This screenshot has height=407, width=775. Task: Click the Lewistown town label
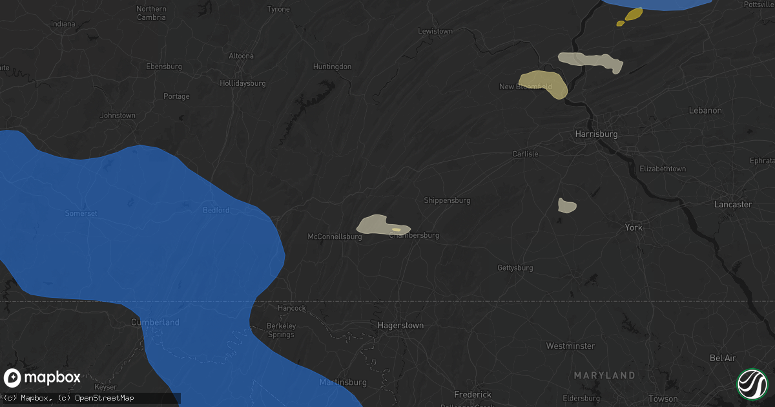tap(435, 31)
